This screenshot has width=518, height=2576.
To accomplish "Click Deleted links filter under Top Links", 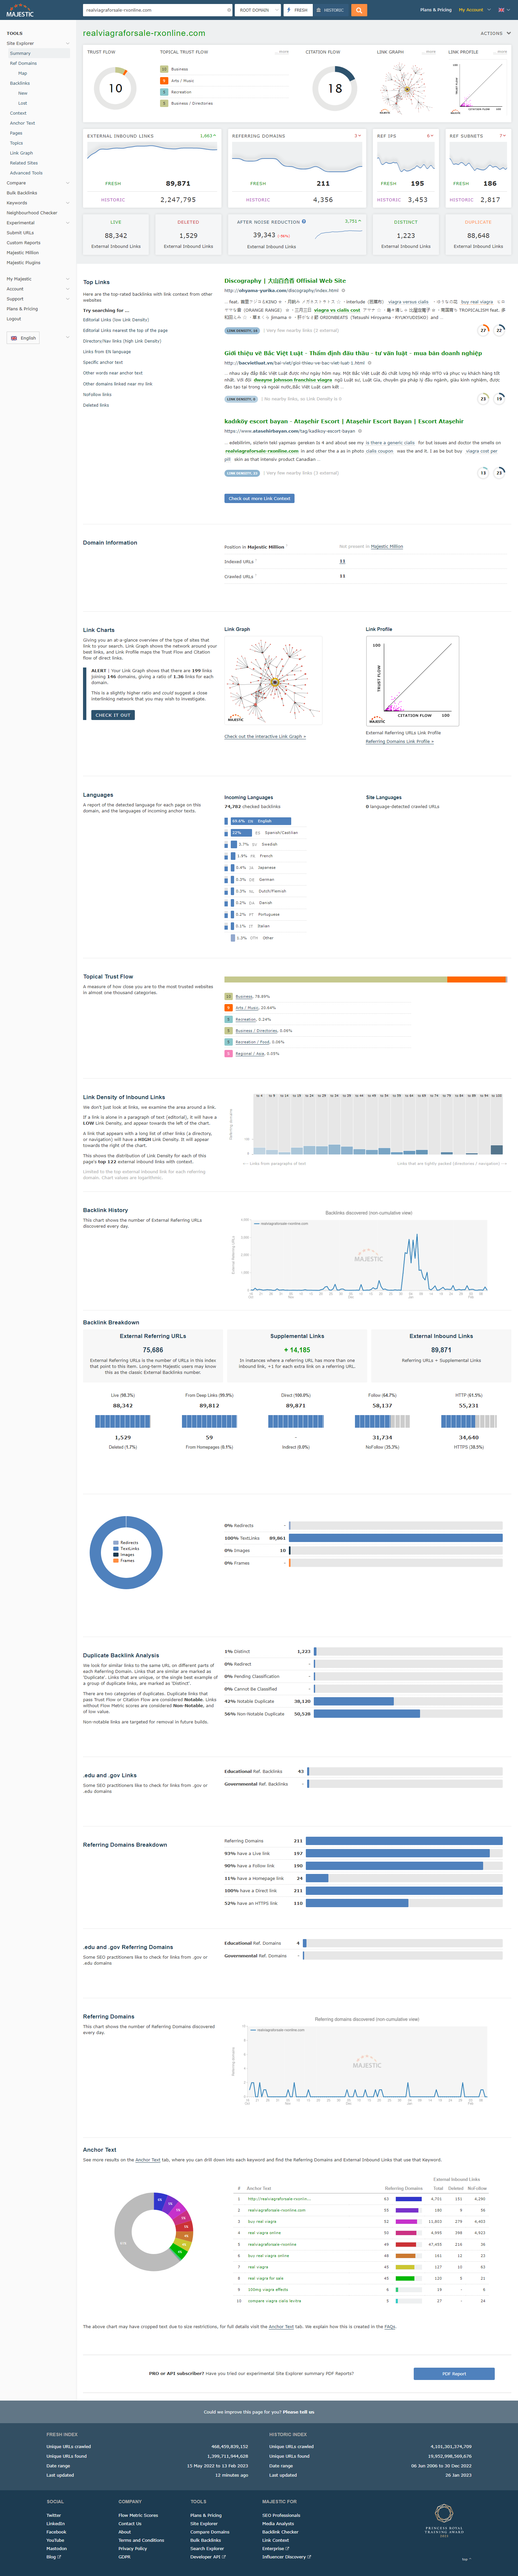I will 96,405.
